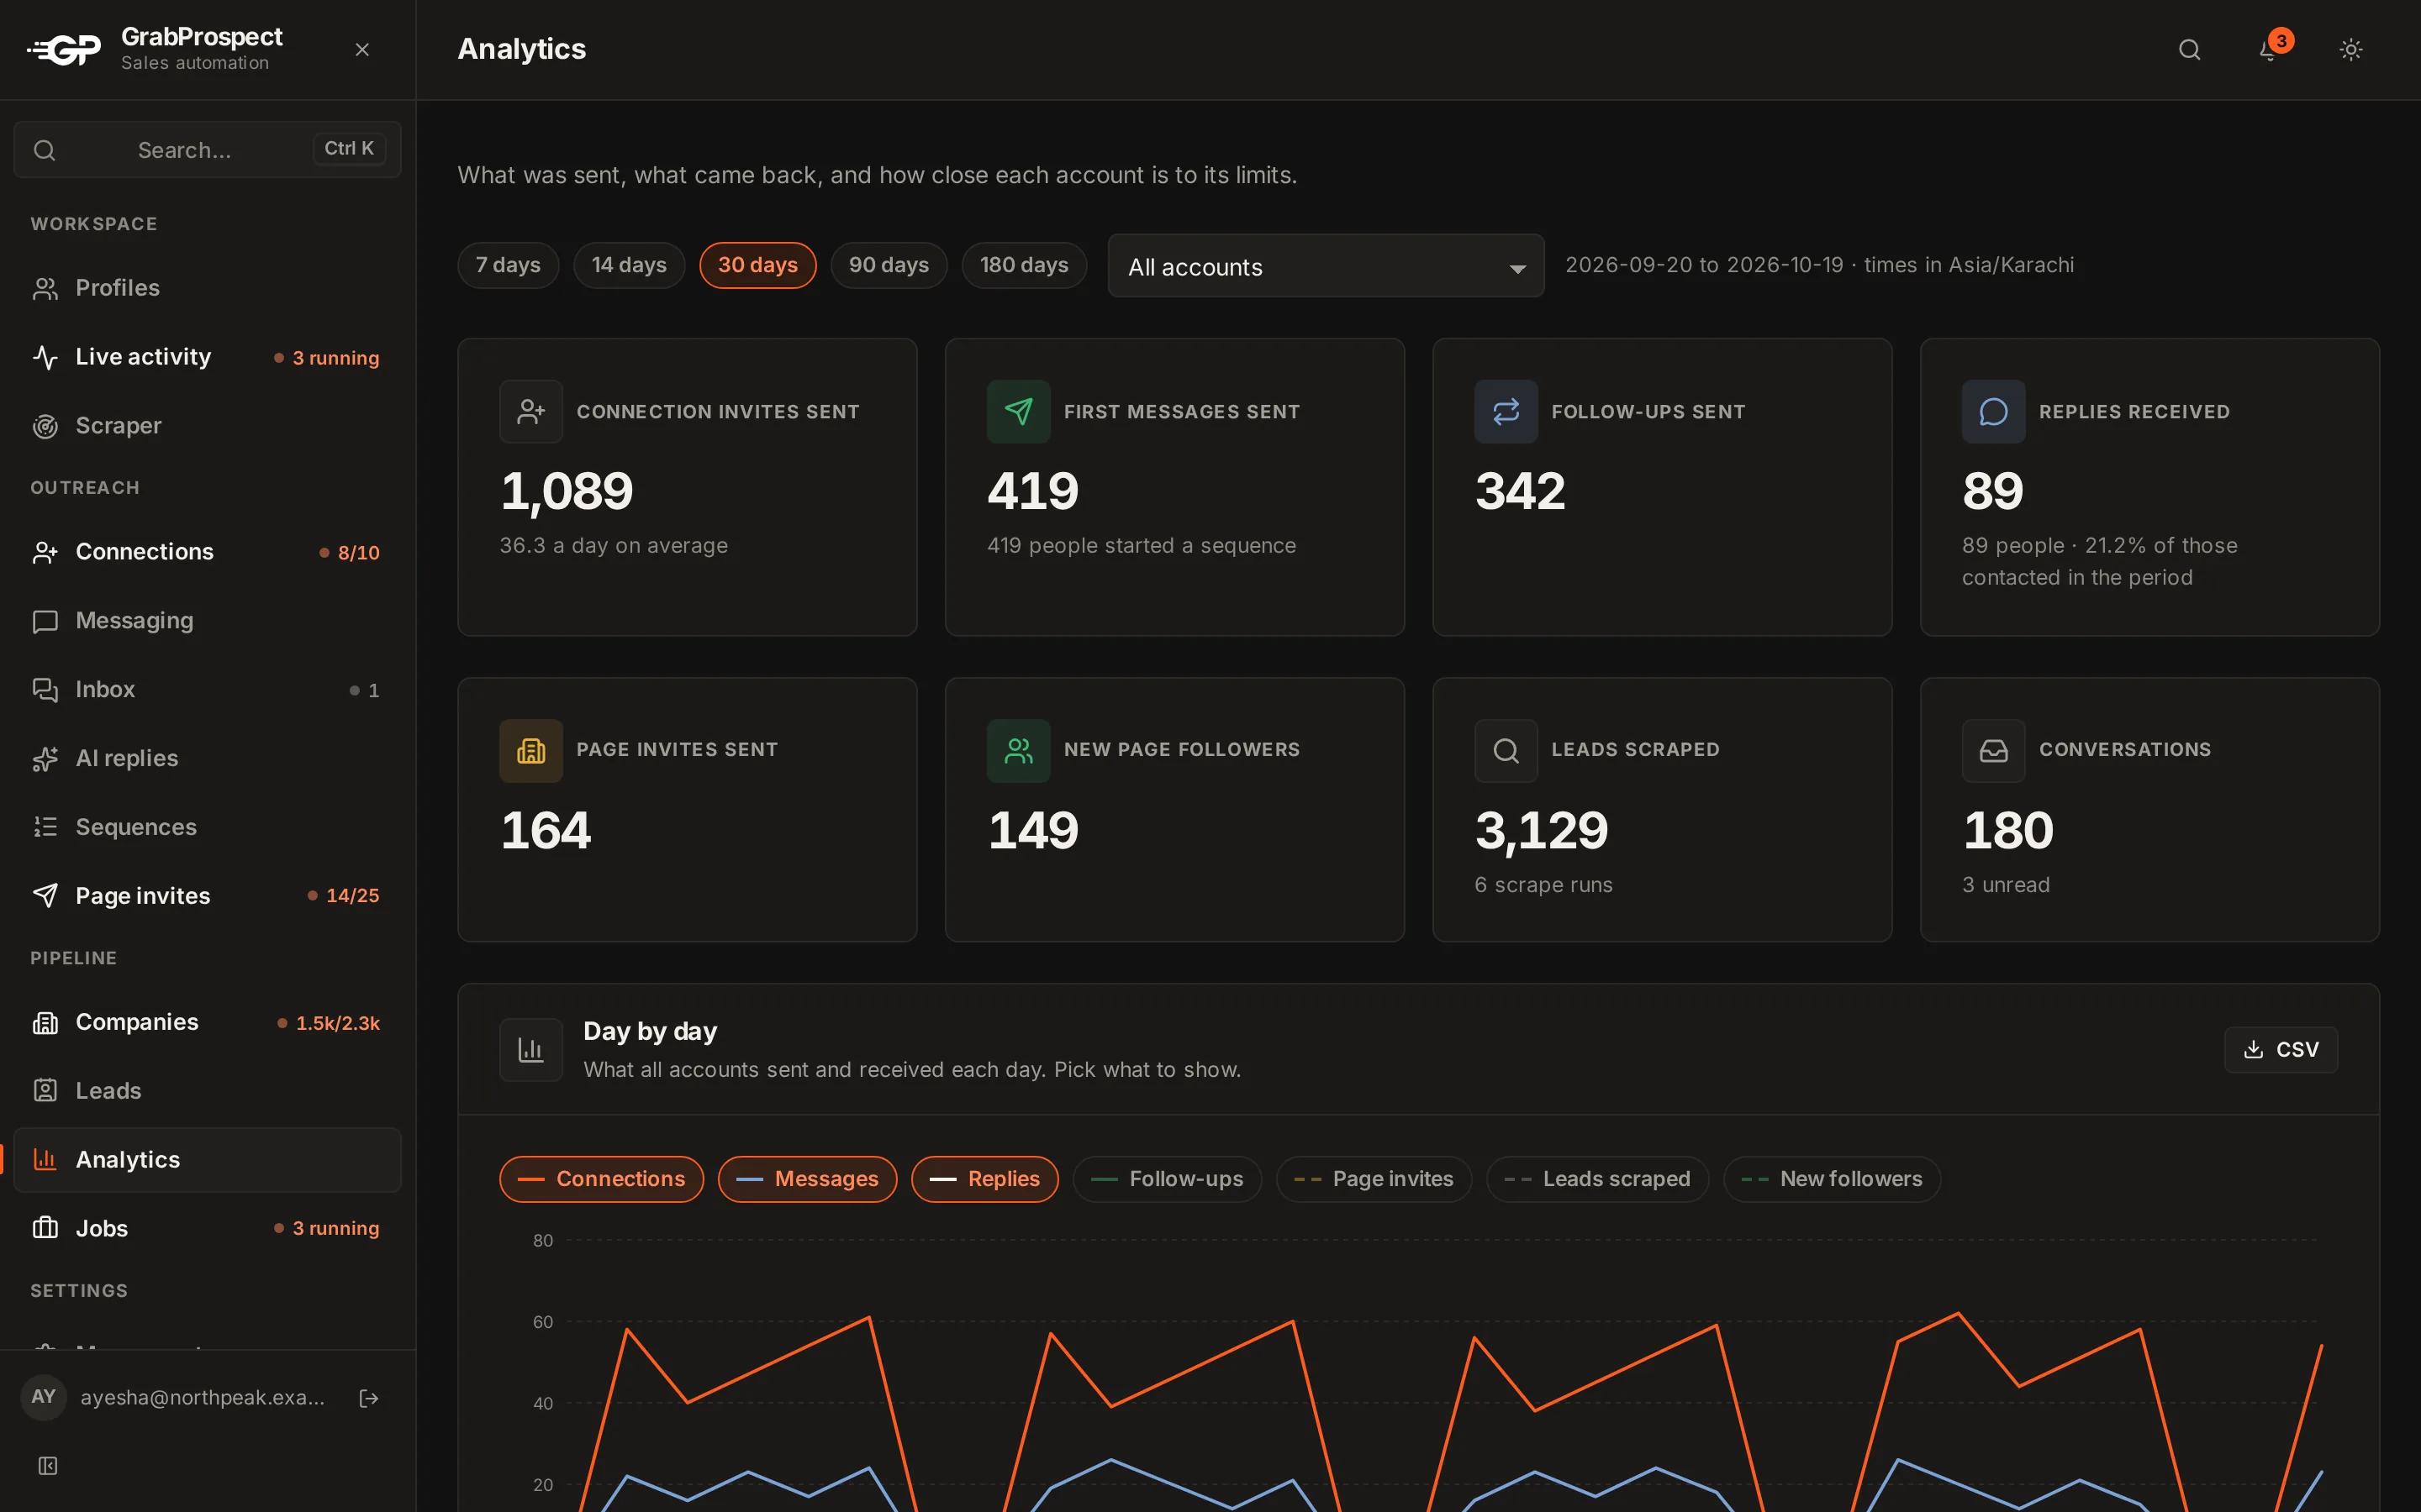Toggle the light theme sun icon

click(x=2351, y=49)
